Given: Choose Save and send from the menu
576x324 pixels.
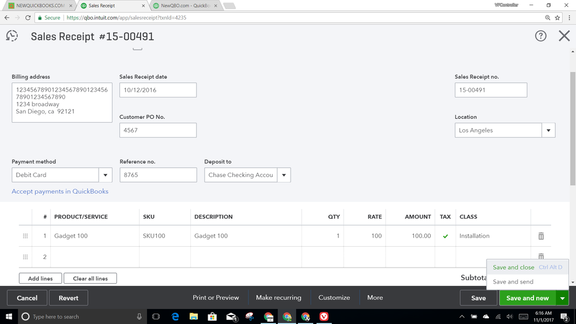Looking at the screenshot, I should point(528,282).
